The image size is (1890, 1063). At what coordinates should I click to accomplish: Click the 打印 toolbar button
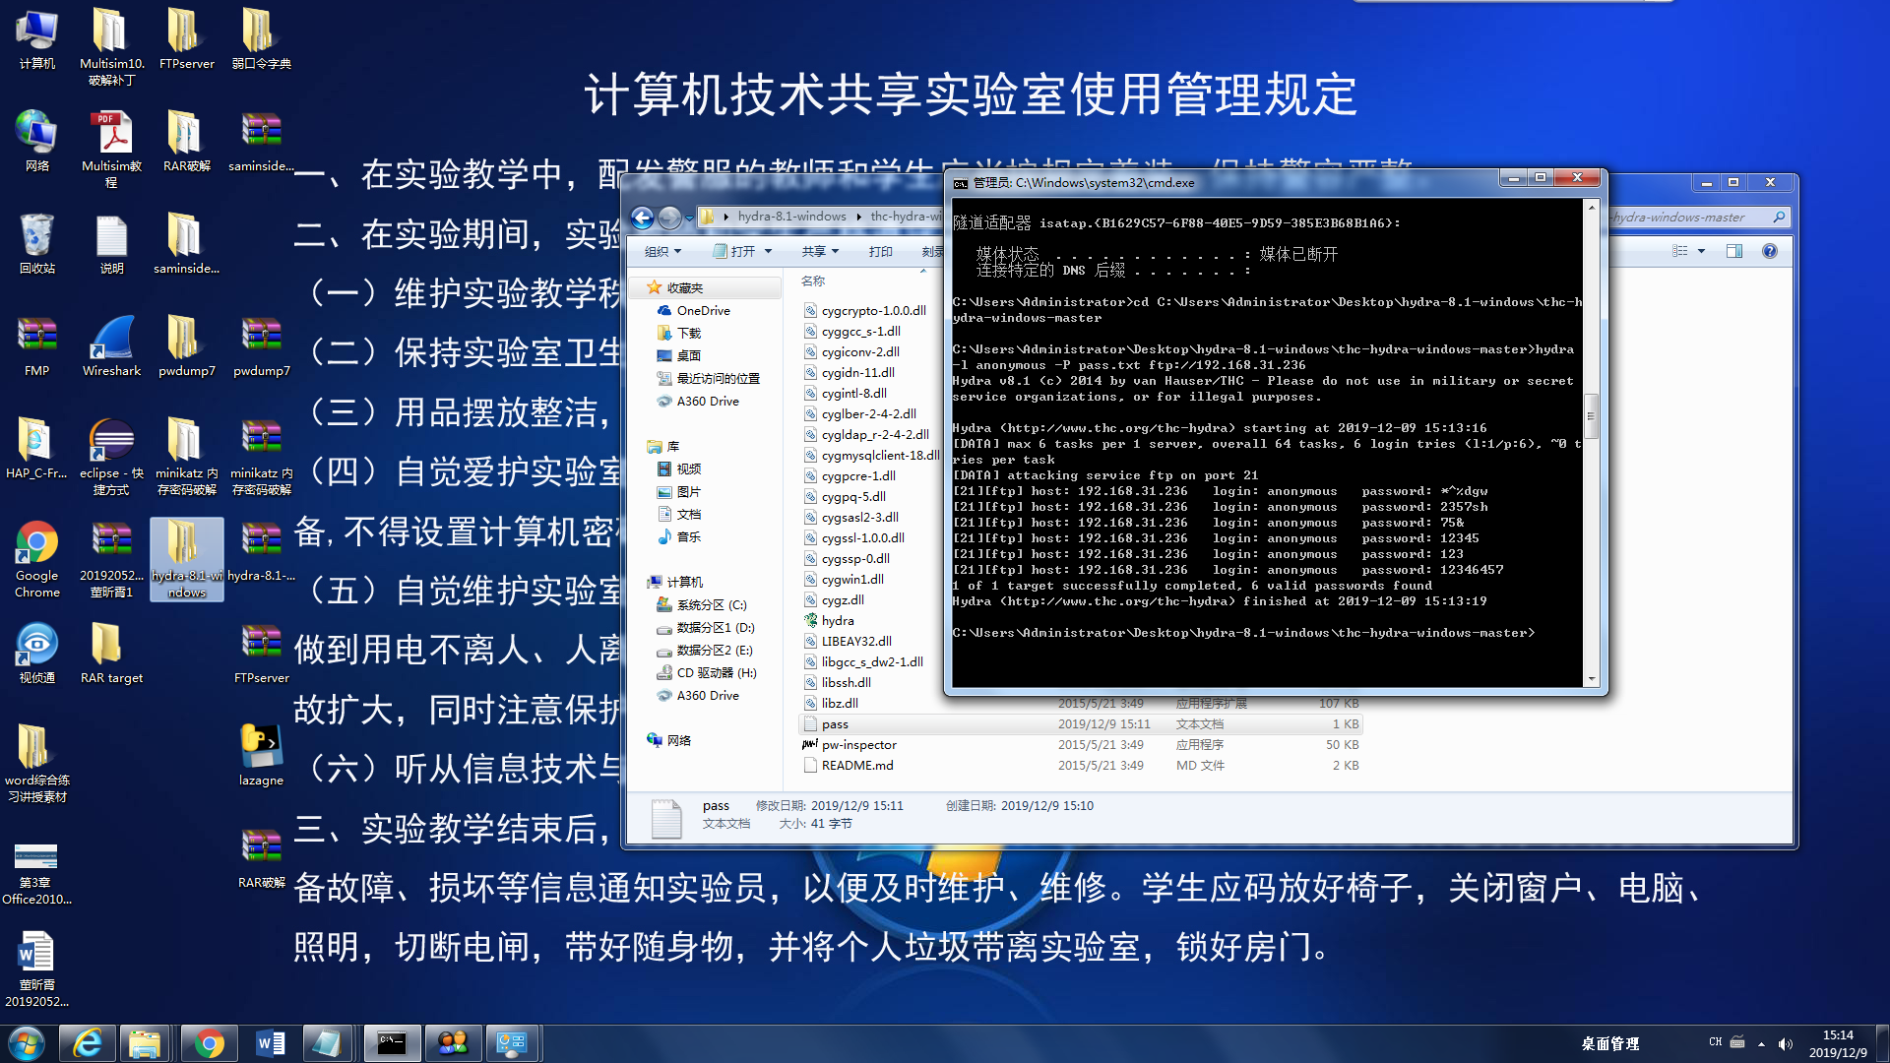[x=880, y=252]
